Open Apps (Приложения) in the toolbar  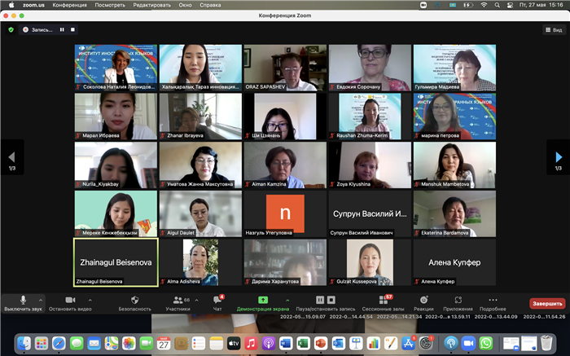tap(458, 301)
